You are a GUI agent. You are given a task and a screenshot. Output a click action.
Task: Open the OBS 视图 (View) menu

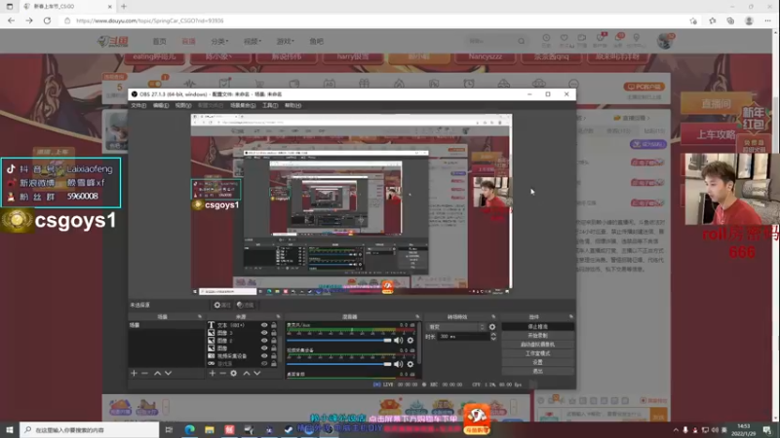pyautogui.click(x=183, y=105)
